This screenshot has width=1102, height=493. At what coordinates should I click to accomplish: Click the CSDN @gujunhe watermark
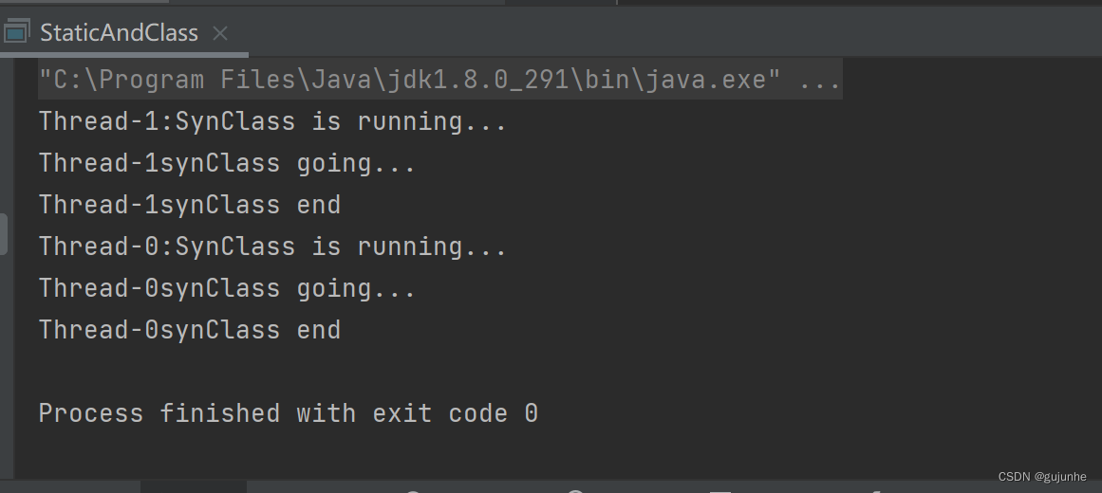[x=1042, y=477]
